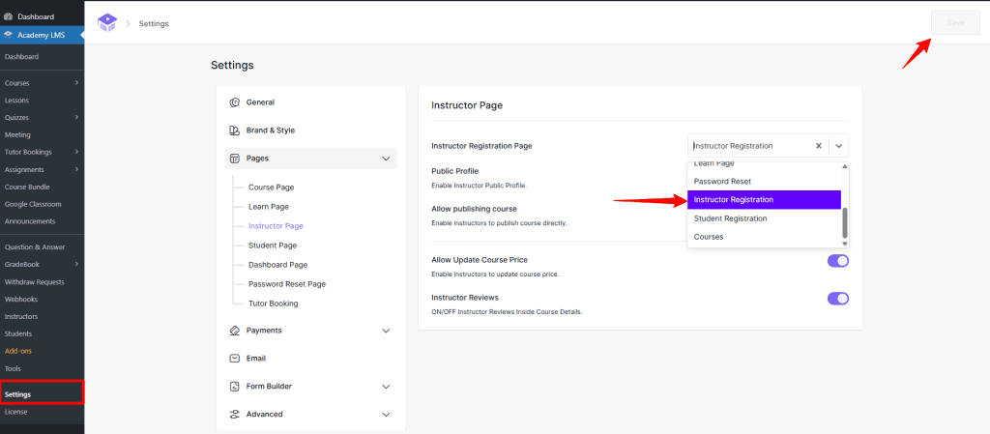990x434 pixels.
Task: Select Courses option in dropdown list
Action: 764,237
